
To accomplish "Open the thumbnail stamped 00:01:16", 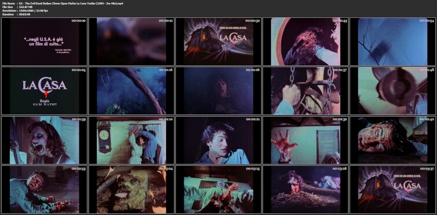I will click(x=131, y=91).
